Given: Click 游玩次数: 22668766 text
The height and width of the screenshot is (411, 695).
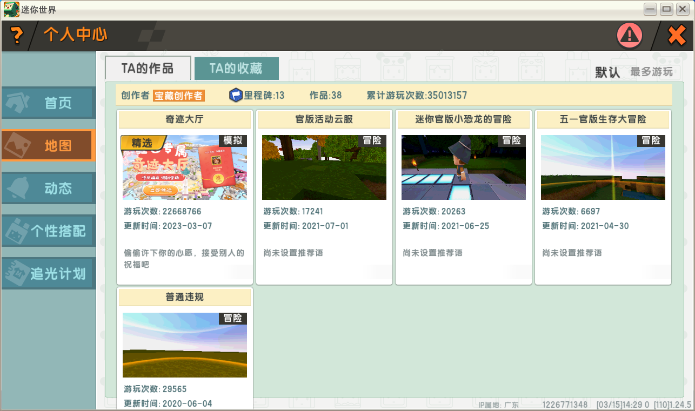Looking at the screenshot, I should tap(163, 211).
